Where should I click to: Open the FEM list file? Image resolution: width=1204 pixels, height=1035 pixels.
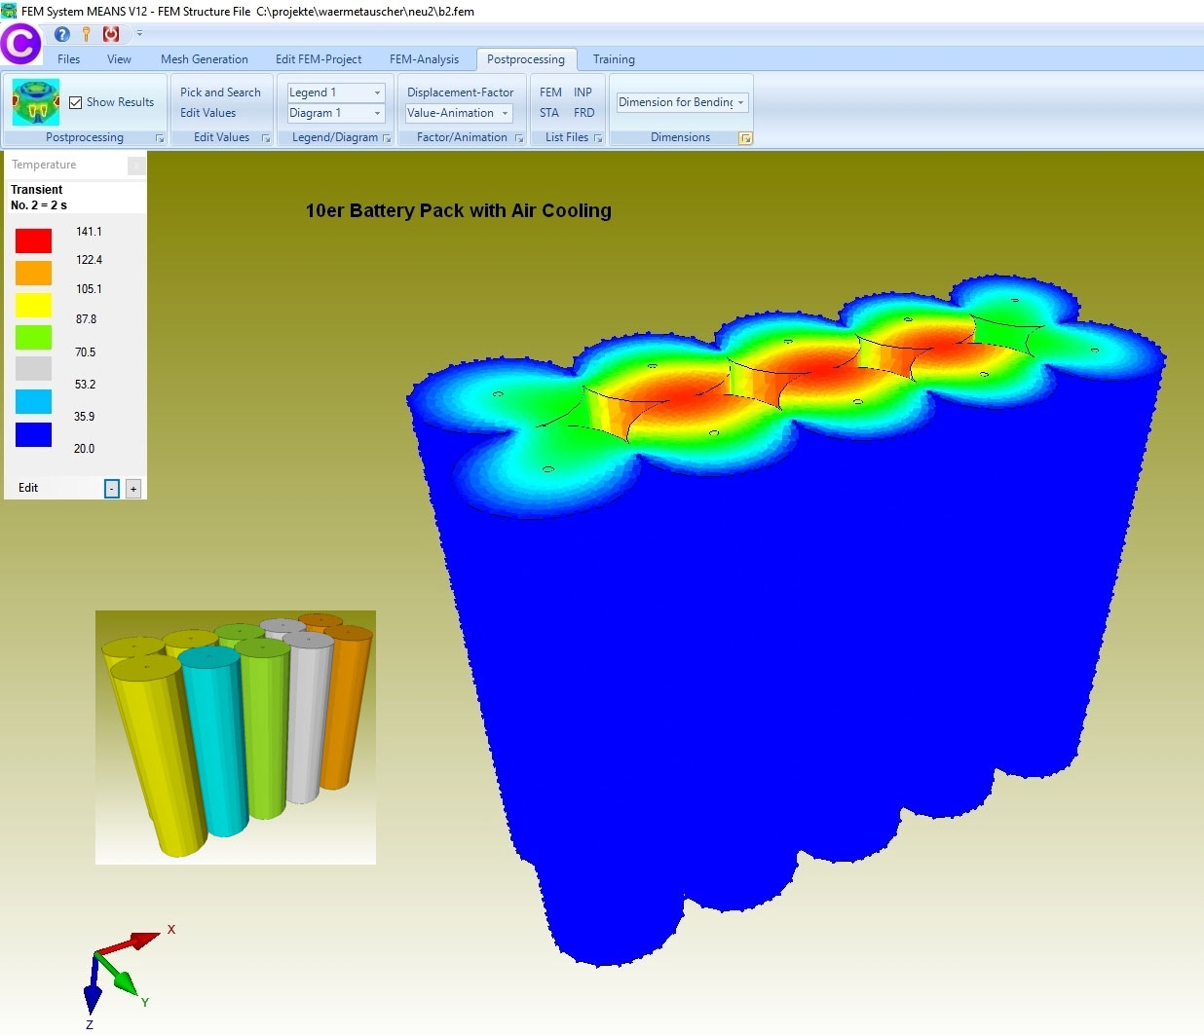[550, 92]
